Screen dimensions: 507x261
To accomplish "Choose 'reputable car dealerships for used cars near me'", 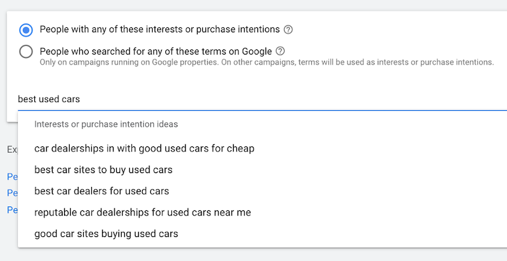I will tap(143, 212).
